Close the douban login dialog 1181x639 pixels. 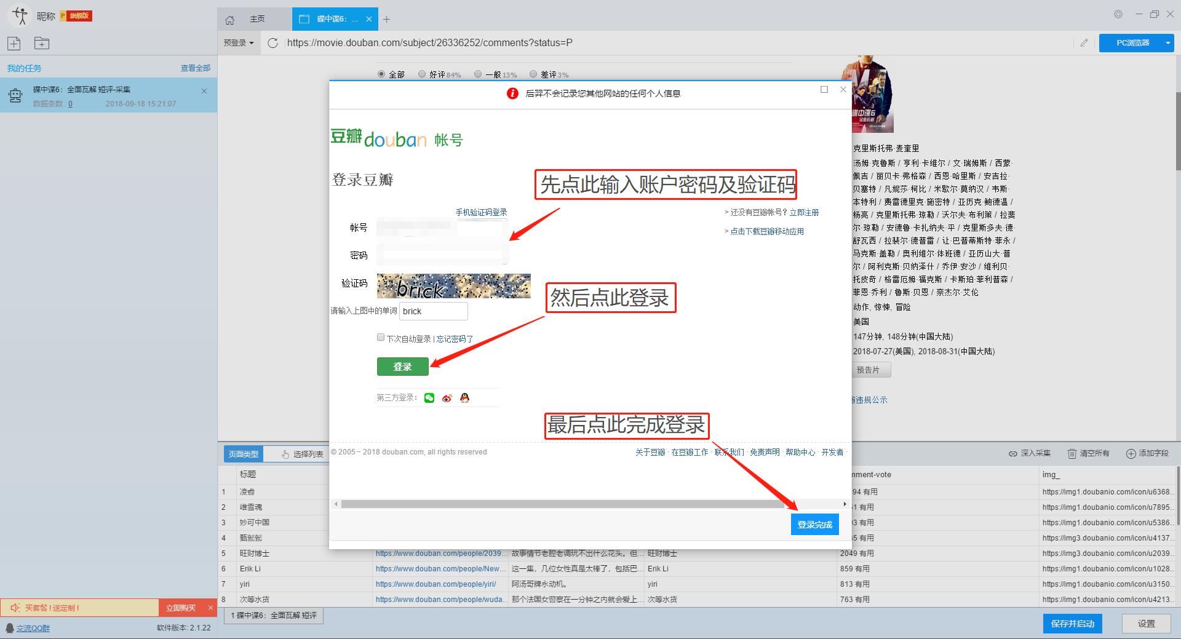pyautogui.click(x=843, y=89)
